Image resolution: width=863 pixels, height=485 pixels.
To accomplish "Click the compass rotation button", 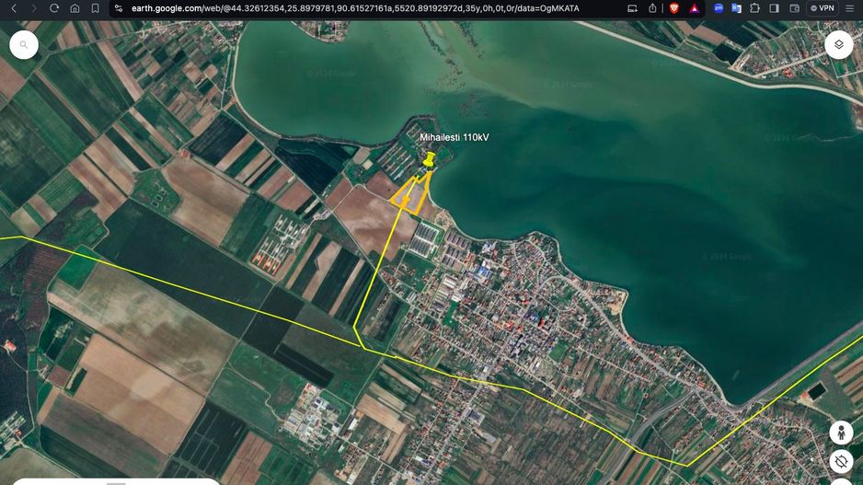I will coord(840,461).
